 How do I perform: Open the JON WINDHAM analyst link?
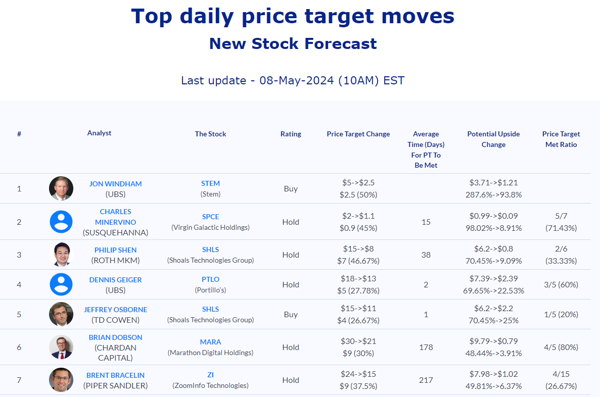click(x=115, y=184)
